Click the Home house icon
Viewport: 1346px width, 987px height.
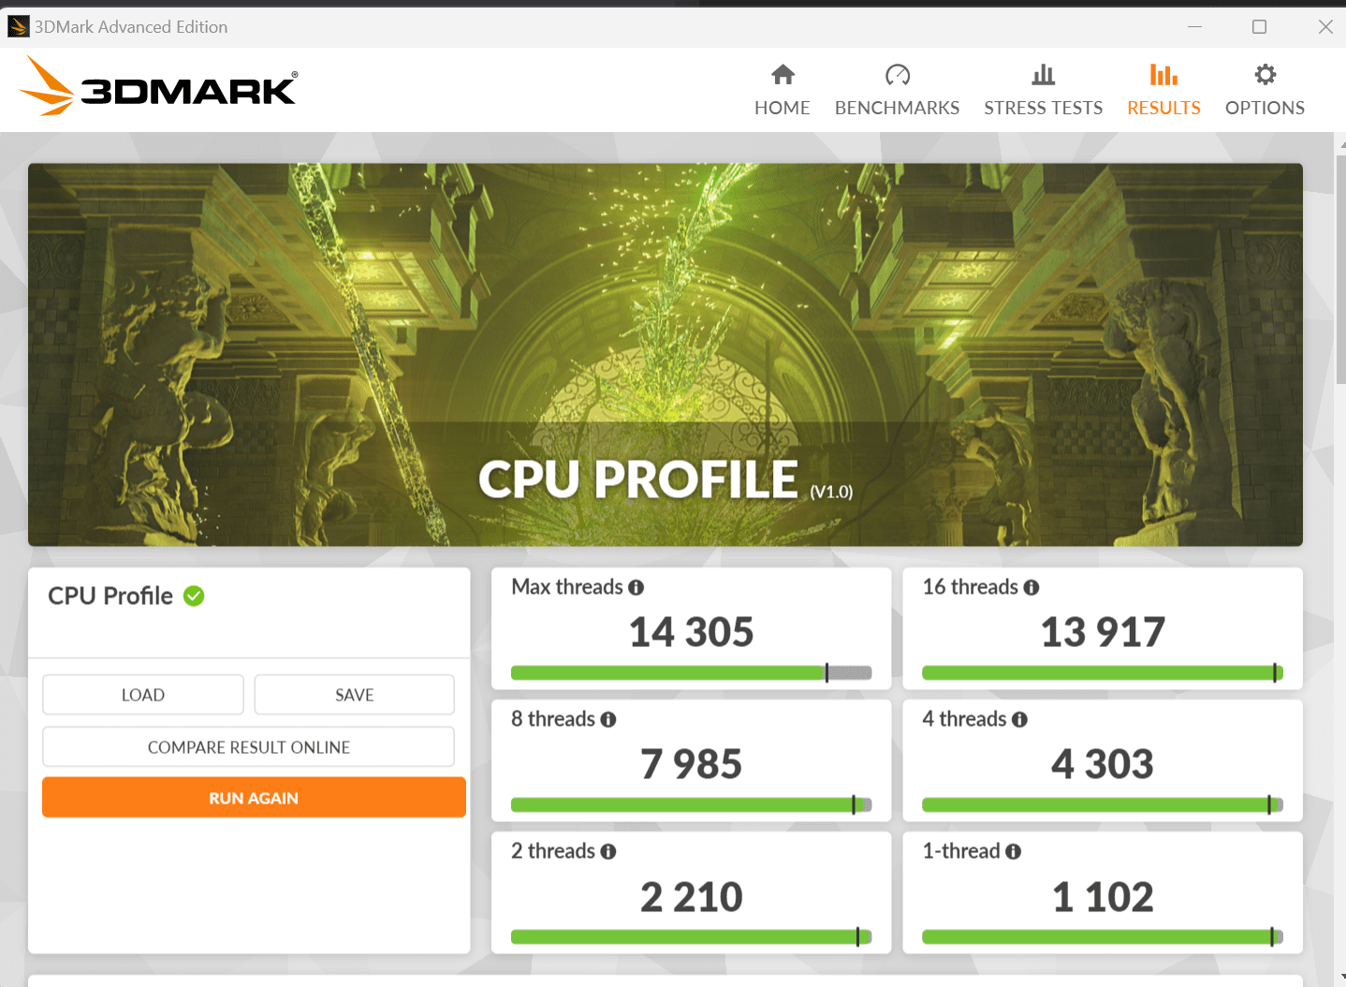click(783, 74)
